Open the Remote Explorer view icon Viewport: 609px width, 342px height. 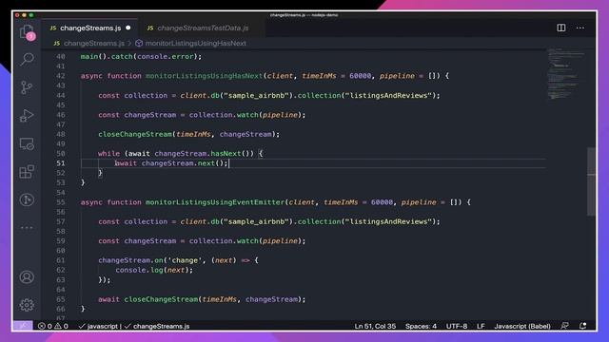[27, 143]
